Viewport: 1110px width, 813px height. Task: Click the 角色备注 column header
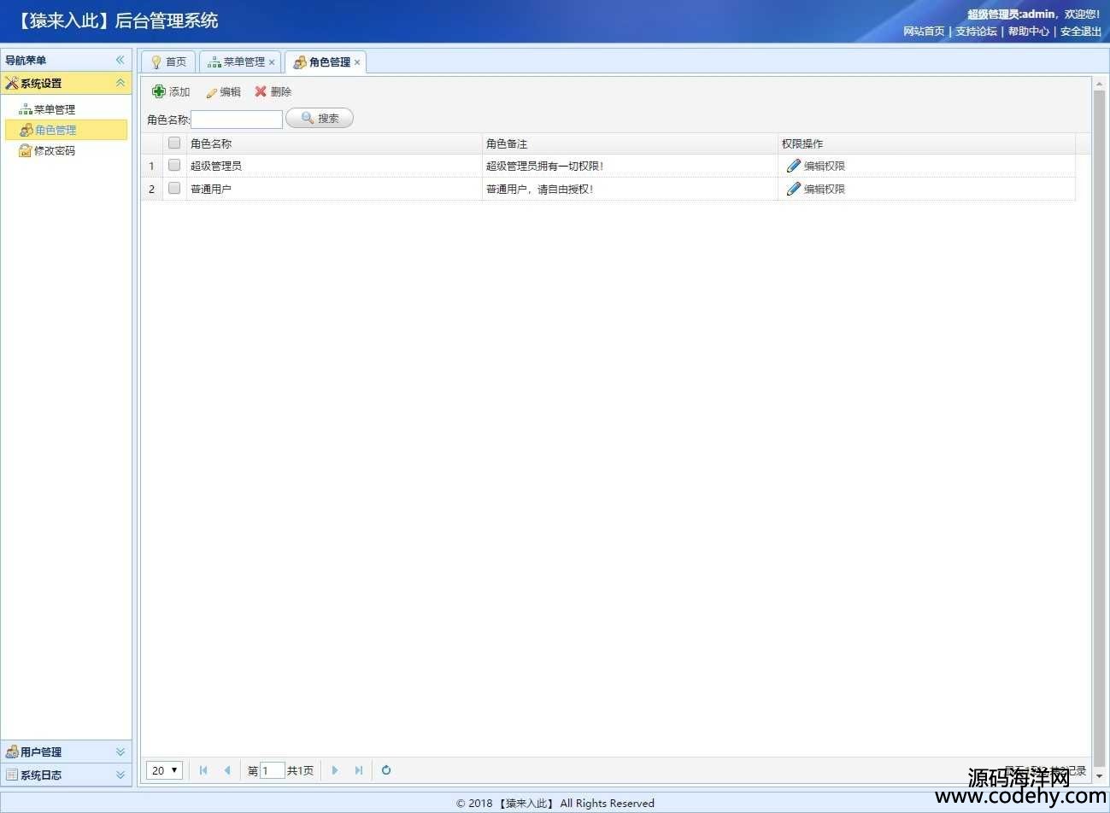click(630, 143)
